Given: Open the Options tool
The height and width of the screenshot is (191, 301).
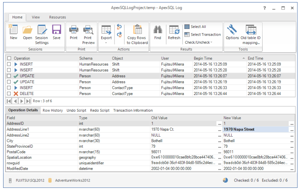Looking at the screenshot, I should coord(232,32).
